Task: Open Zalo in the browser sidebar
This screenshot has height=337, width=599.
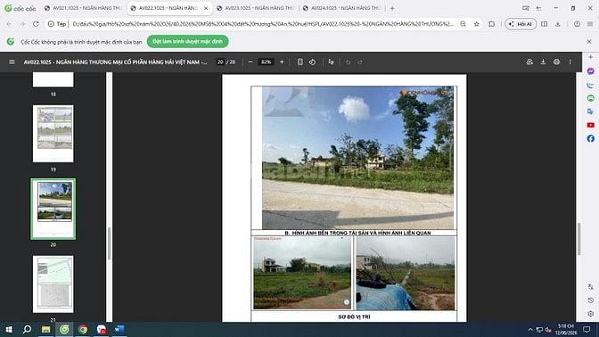Action: pos(591,85)
